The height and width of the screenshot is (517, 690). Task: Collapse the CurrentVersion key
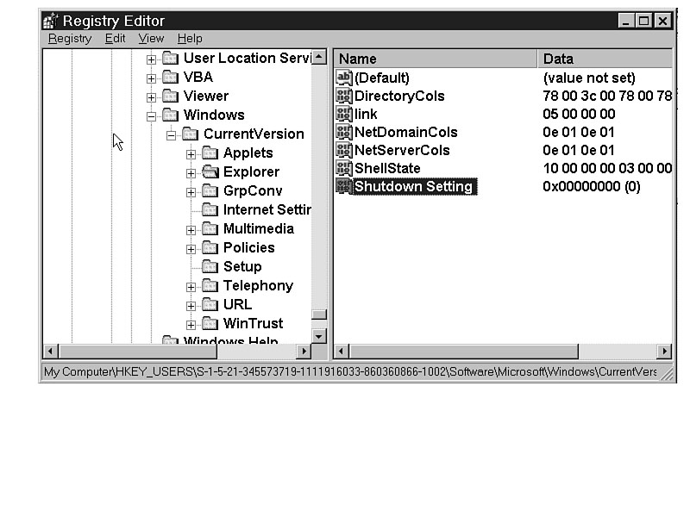click(172, 134)
